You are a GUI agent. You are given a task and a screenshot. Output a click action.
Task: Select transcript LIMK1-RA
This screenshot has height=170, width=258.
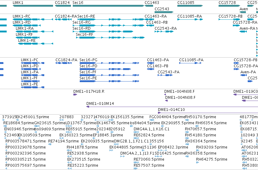[x=25, y=28]
